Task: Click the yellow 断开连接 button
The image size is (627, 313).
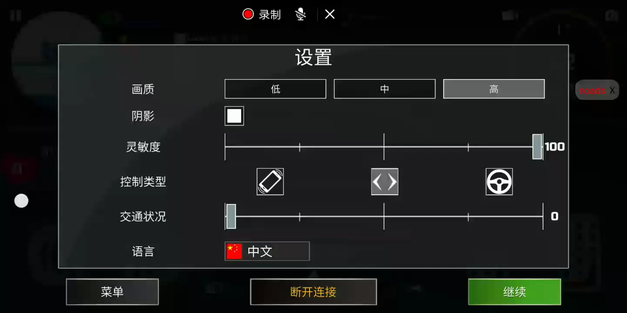Action: [x=313, y=292]
